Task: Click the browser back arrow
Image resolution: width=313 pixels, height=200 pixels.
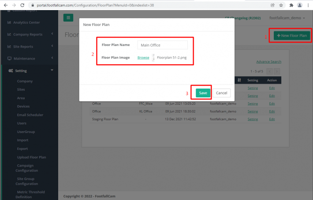Action: coord(5,5)
